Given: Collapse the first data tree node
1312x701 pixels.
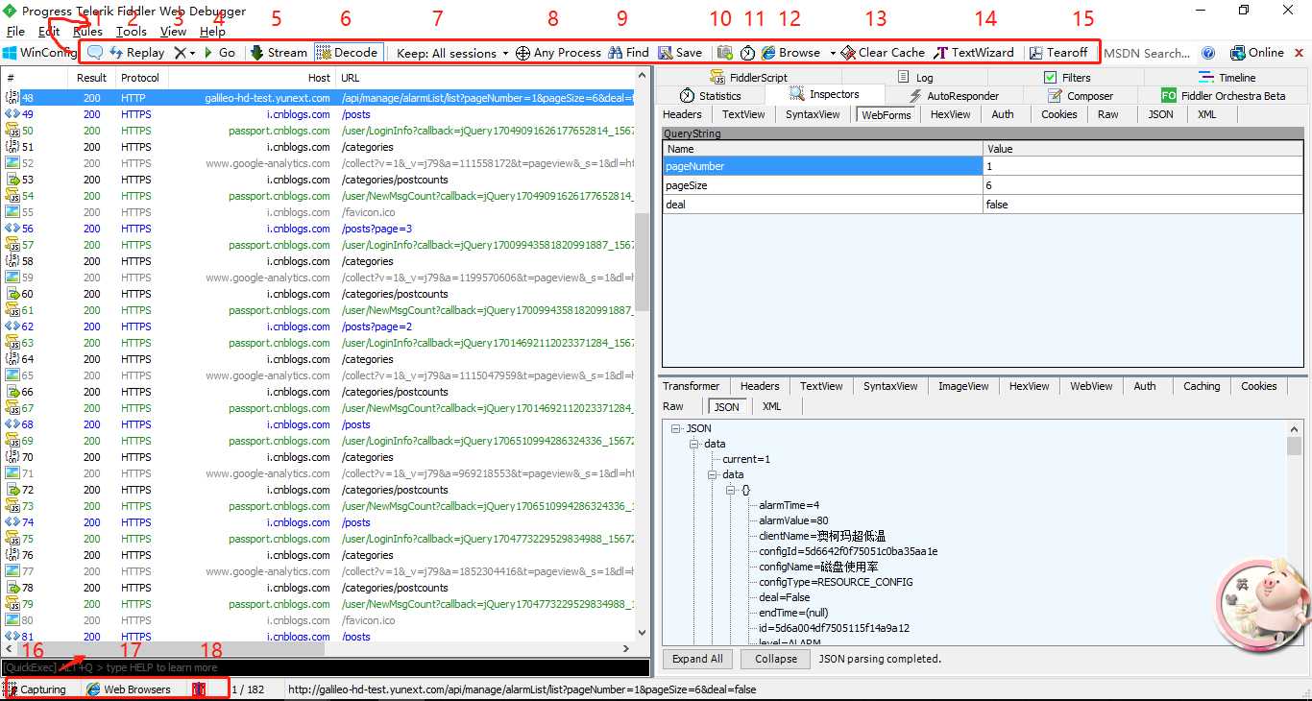Looking at the screenshot, I should [695, 444].
